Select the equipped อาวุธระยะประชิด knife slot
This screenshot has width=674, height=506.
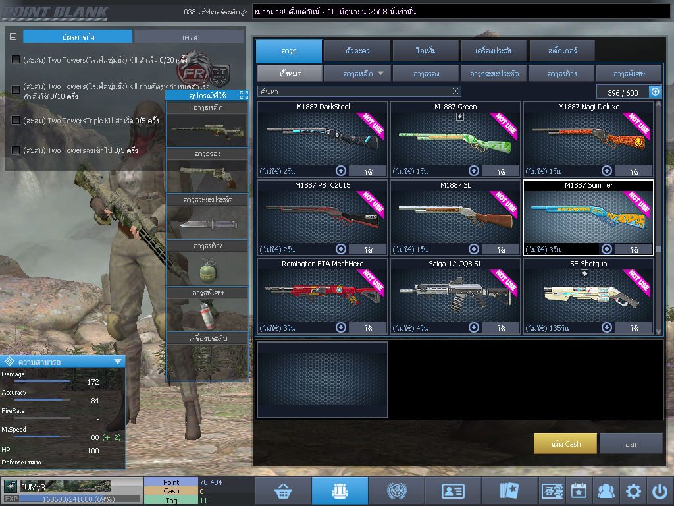point(207,223)
